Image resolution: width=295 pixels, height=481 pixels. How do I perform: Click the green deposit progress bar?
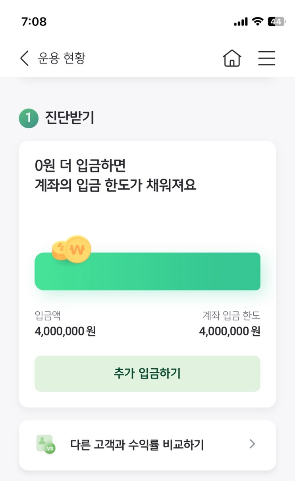point(147,271)
